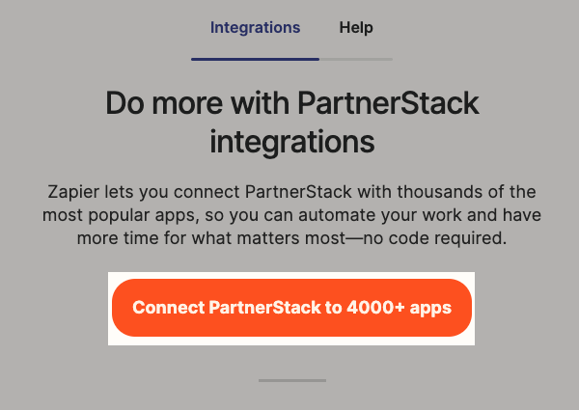Click the blue underline beneath Integrations
579x410 pixels.
[x=255, y=59]
